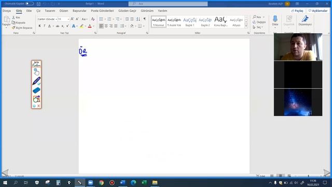Click the Cut (Kes) button
This screenshot has height=187, width=332.
click(16, 17)
